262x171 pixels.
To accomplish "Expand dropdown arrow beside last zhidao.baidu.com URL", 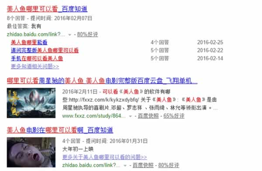I will 125,166.
